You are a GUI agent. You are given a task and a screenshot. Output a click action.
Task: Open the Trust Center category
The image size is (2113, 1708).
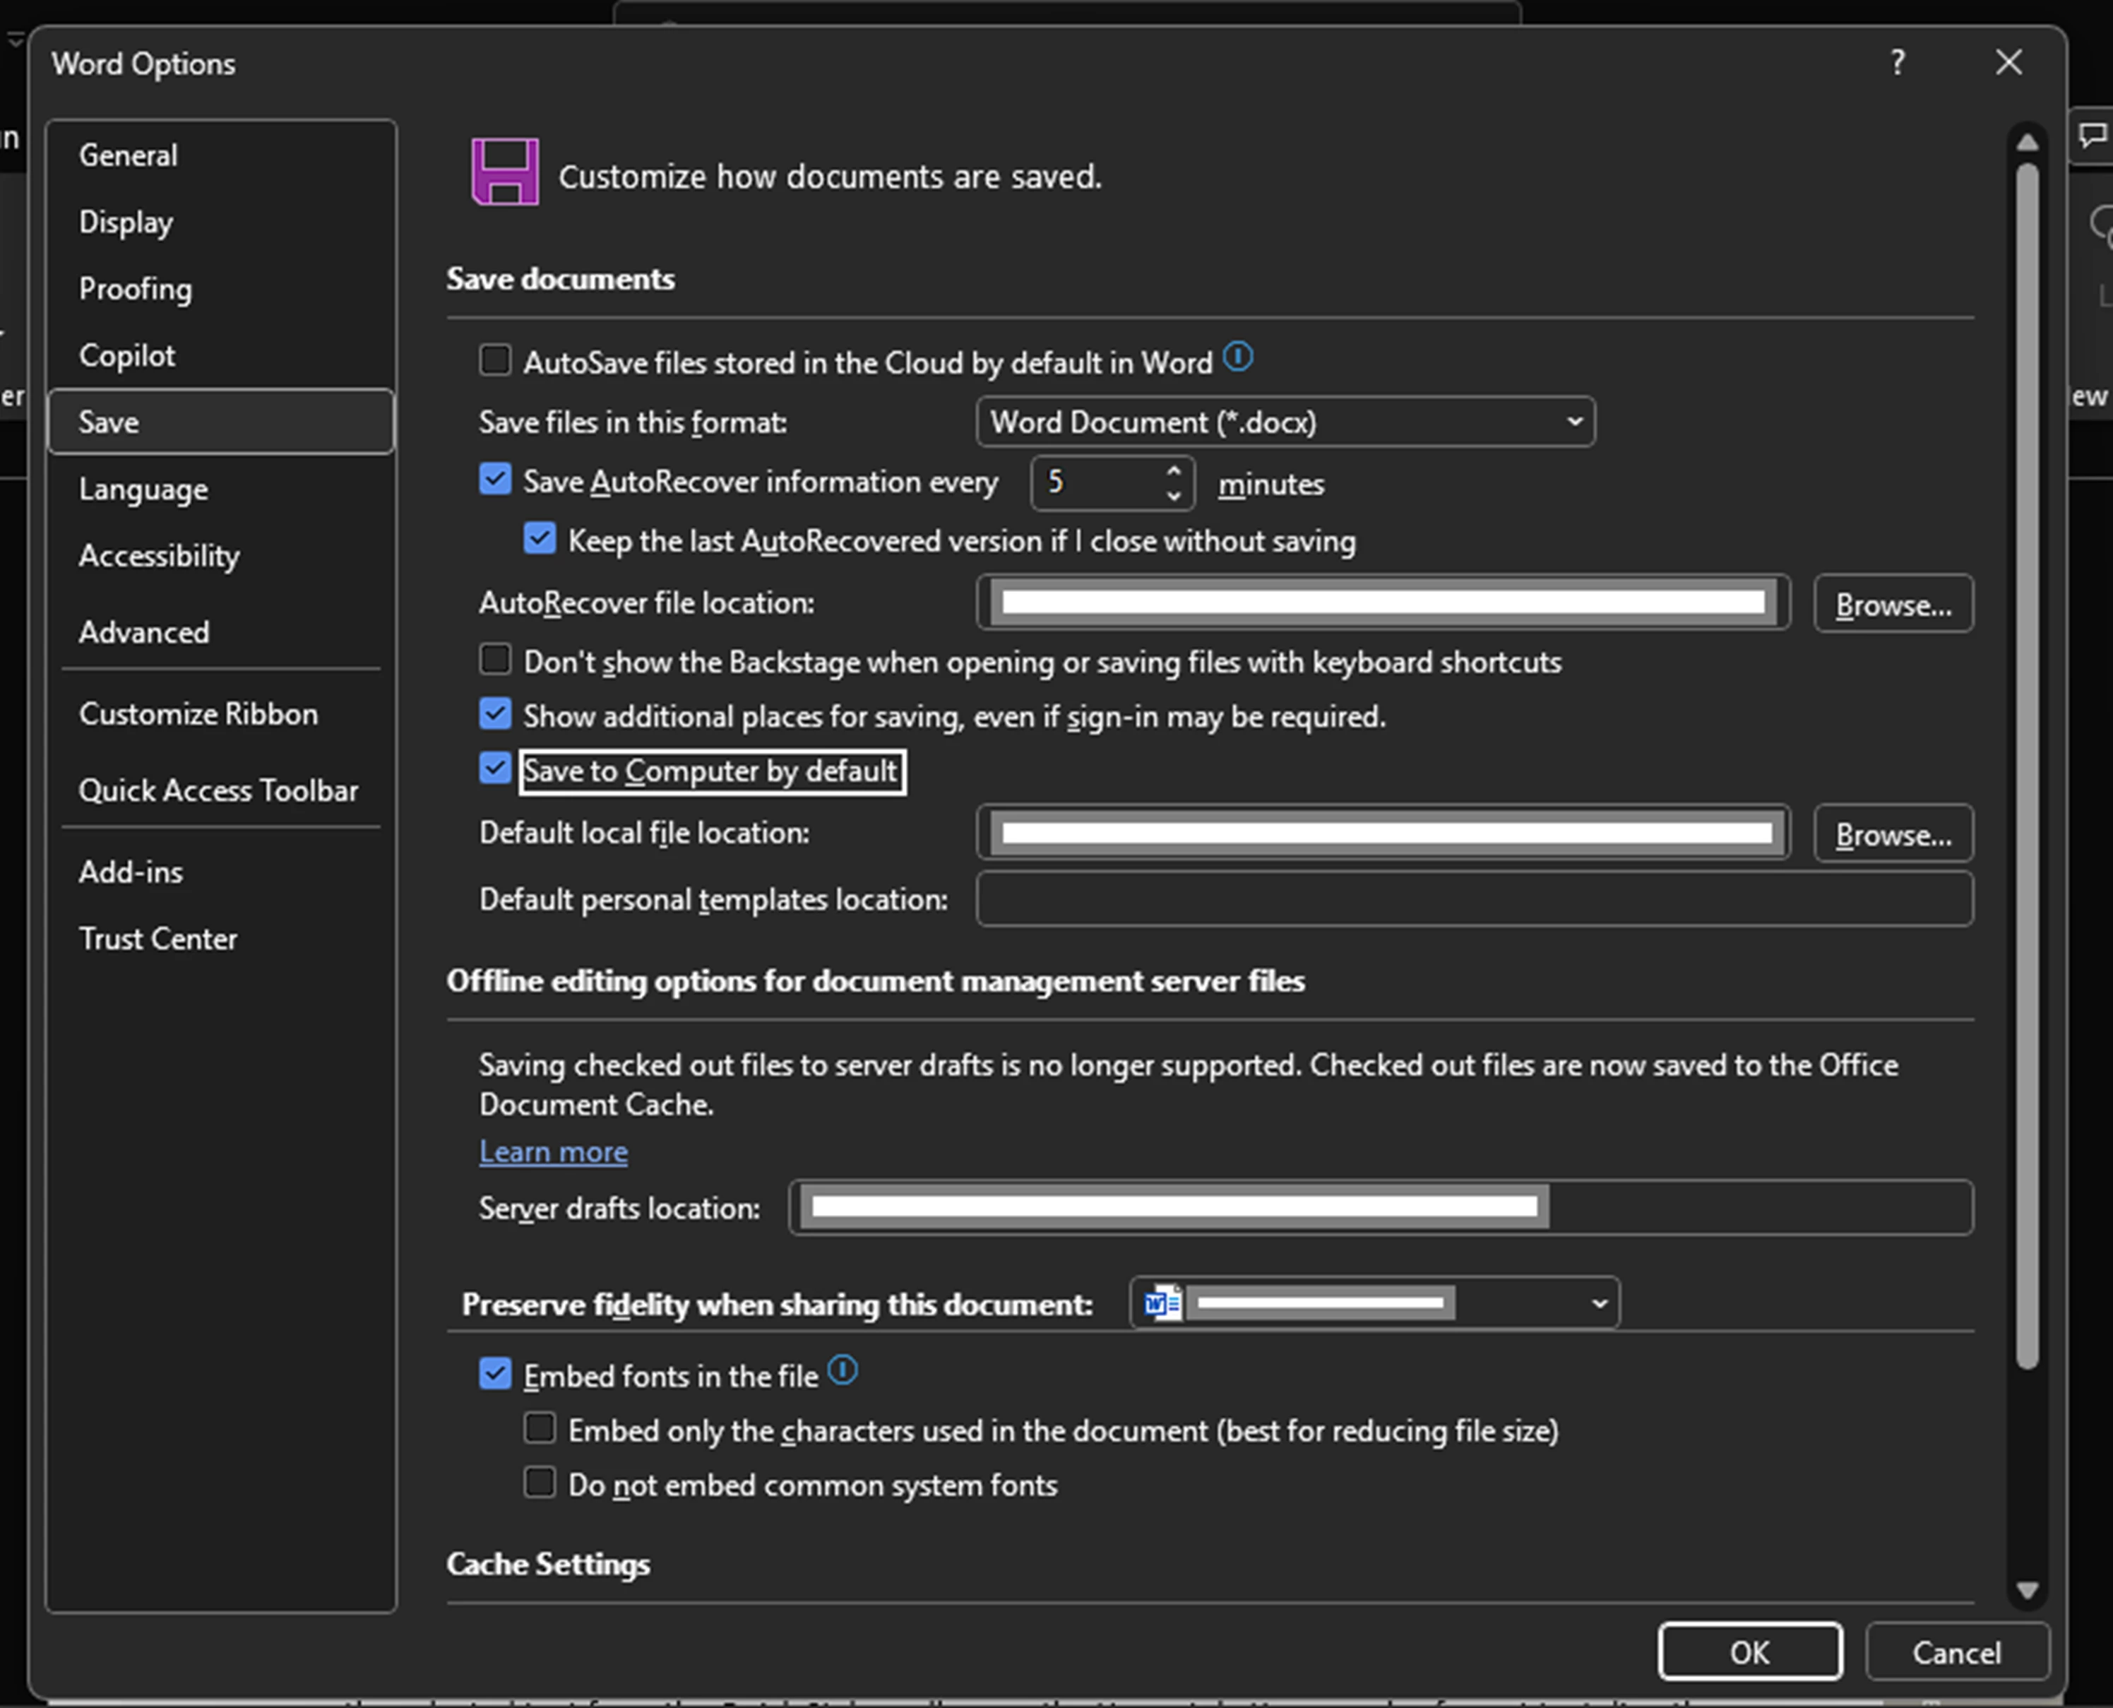click(x=158, y=939)
